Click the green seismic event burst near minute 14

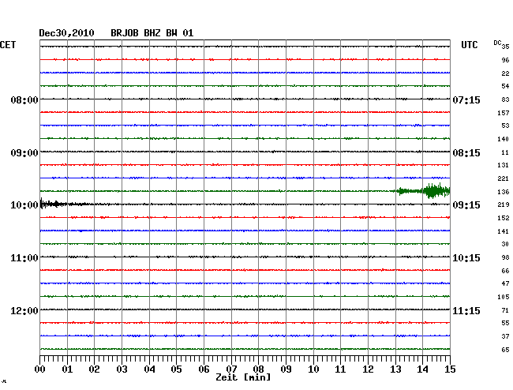tap(424, 191)
